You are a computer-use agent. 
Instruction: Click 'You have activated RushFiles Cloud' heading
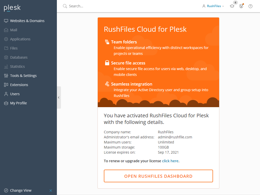pos(156,119)
